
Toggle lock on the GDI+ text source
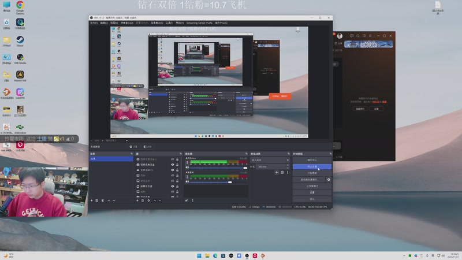tap(177, 170)
